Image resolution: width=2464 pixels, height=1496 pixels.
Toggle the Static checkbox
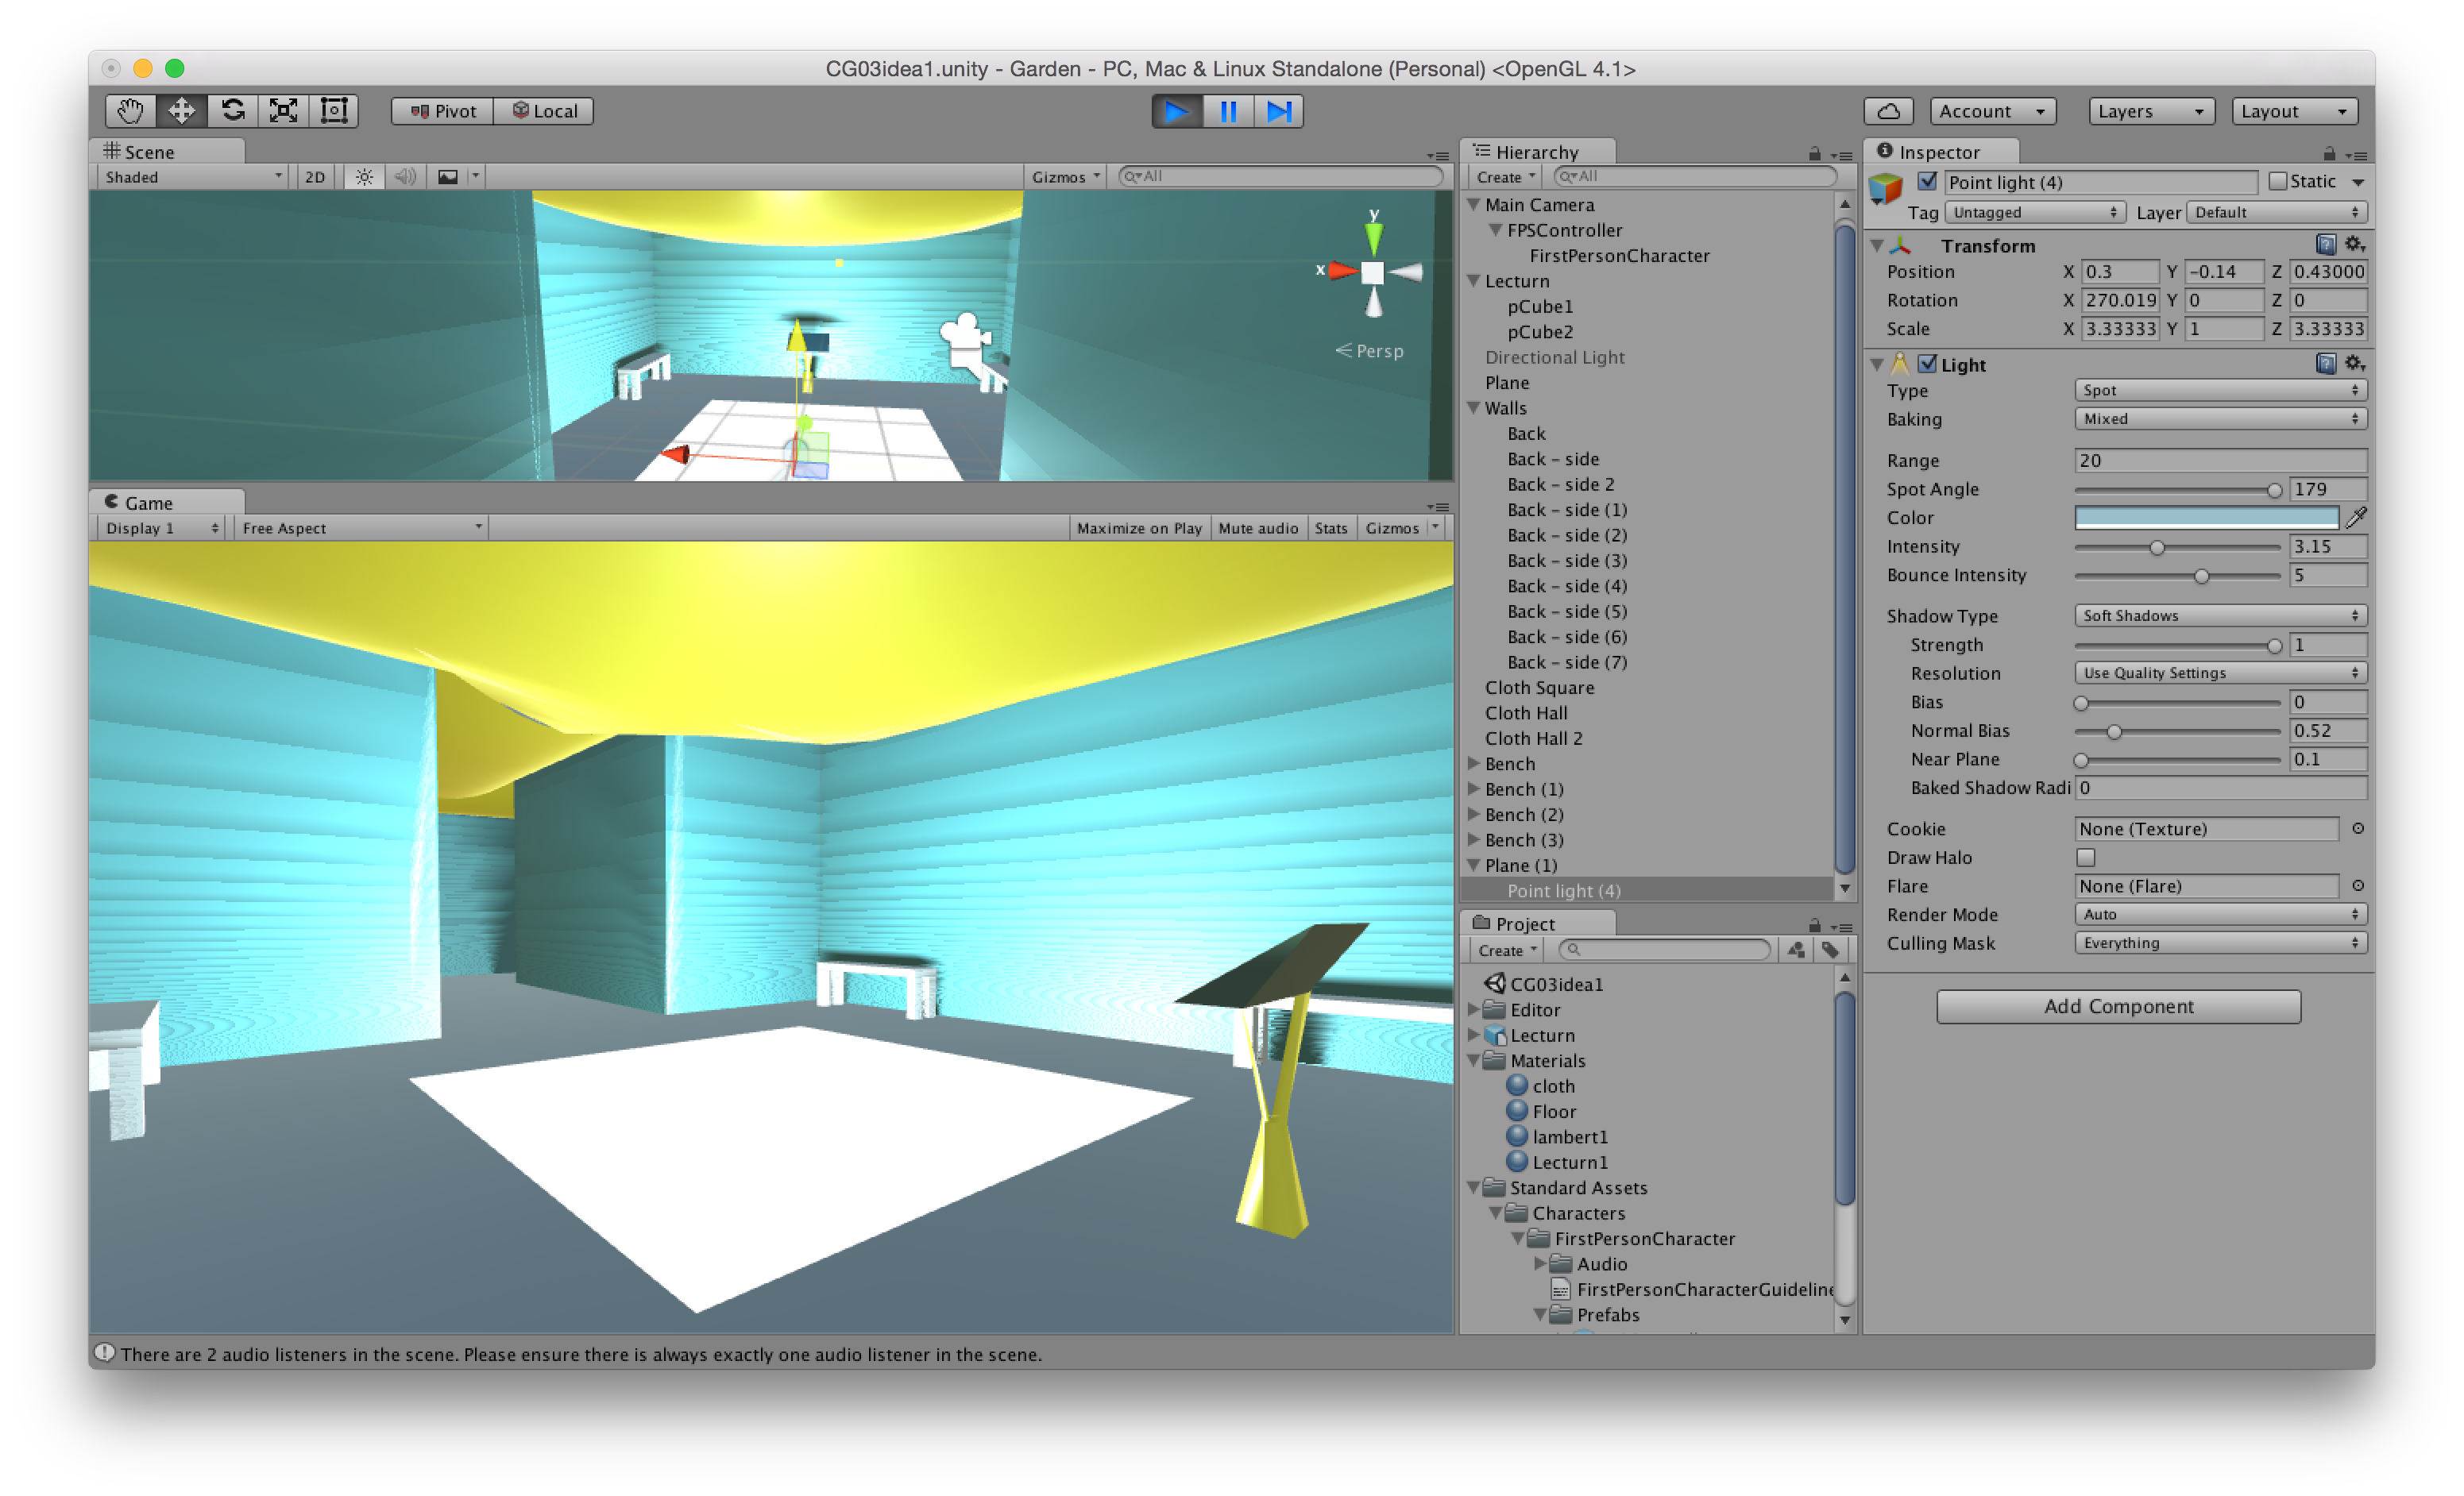(x=2278, y=182)
